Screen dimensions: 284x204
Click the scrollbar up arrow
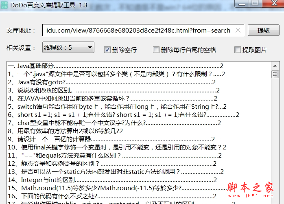click(x=275, y=66)
